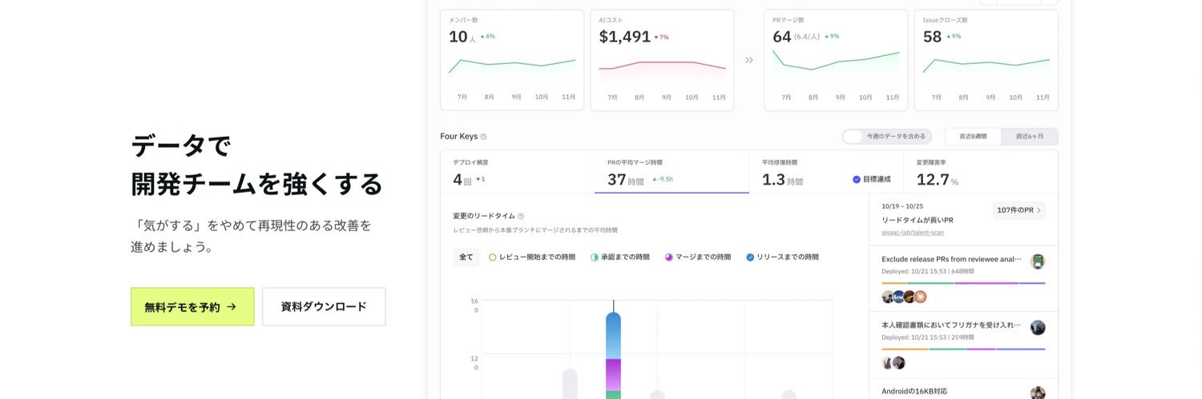1202x399 pixels.
Task: Switch to the 変更障害率 metric tab
Action: pyautogui.click(x=981, y=172)
